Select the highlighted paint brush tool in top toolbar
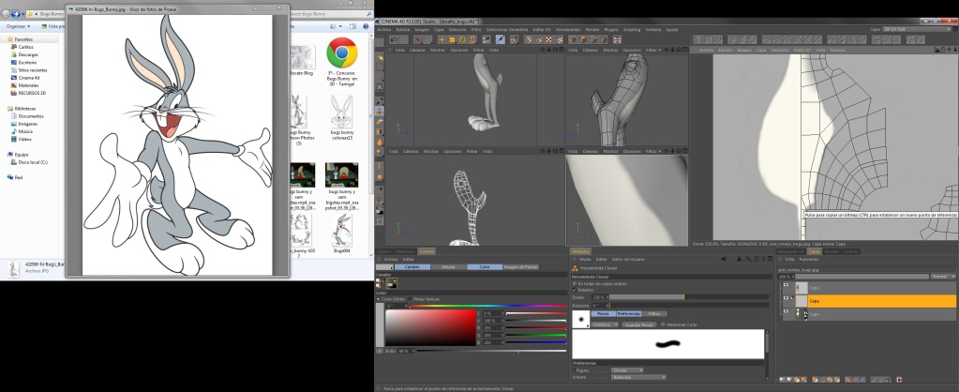 (501, 39)
